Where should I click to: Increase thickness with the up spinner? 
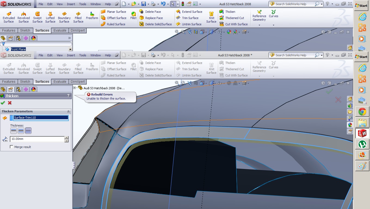click(x=66, y=137)
